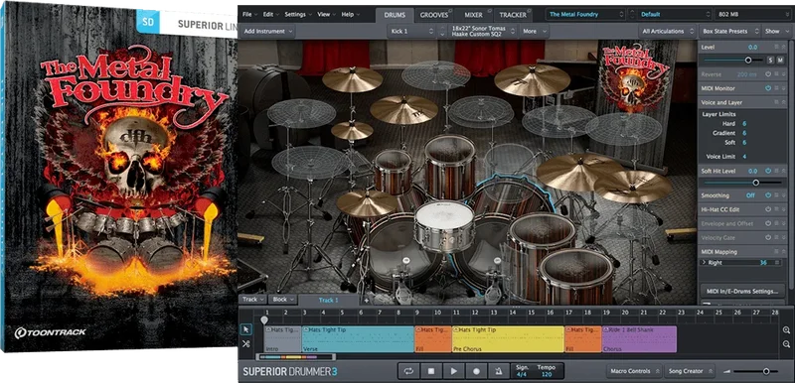The image size is (795, 383).
Task: Open Macro Controls panel
Action: tap(634, 371)
